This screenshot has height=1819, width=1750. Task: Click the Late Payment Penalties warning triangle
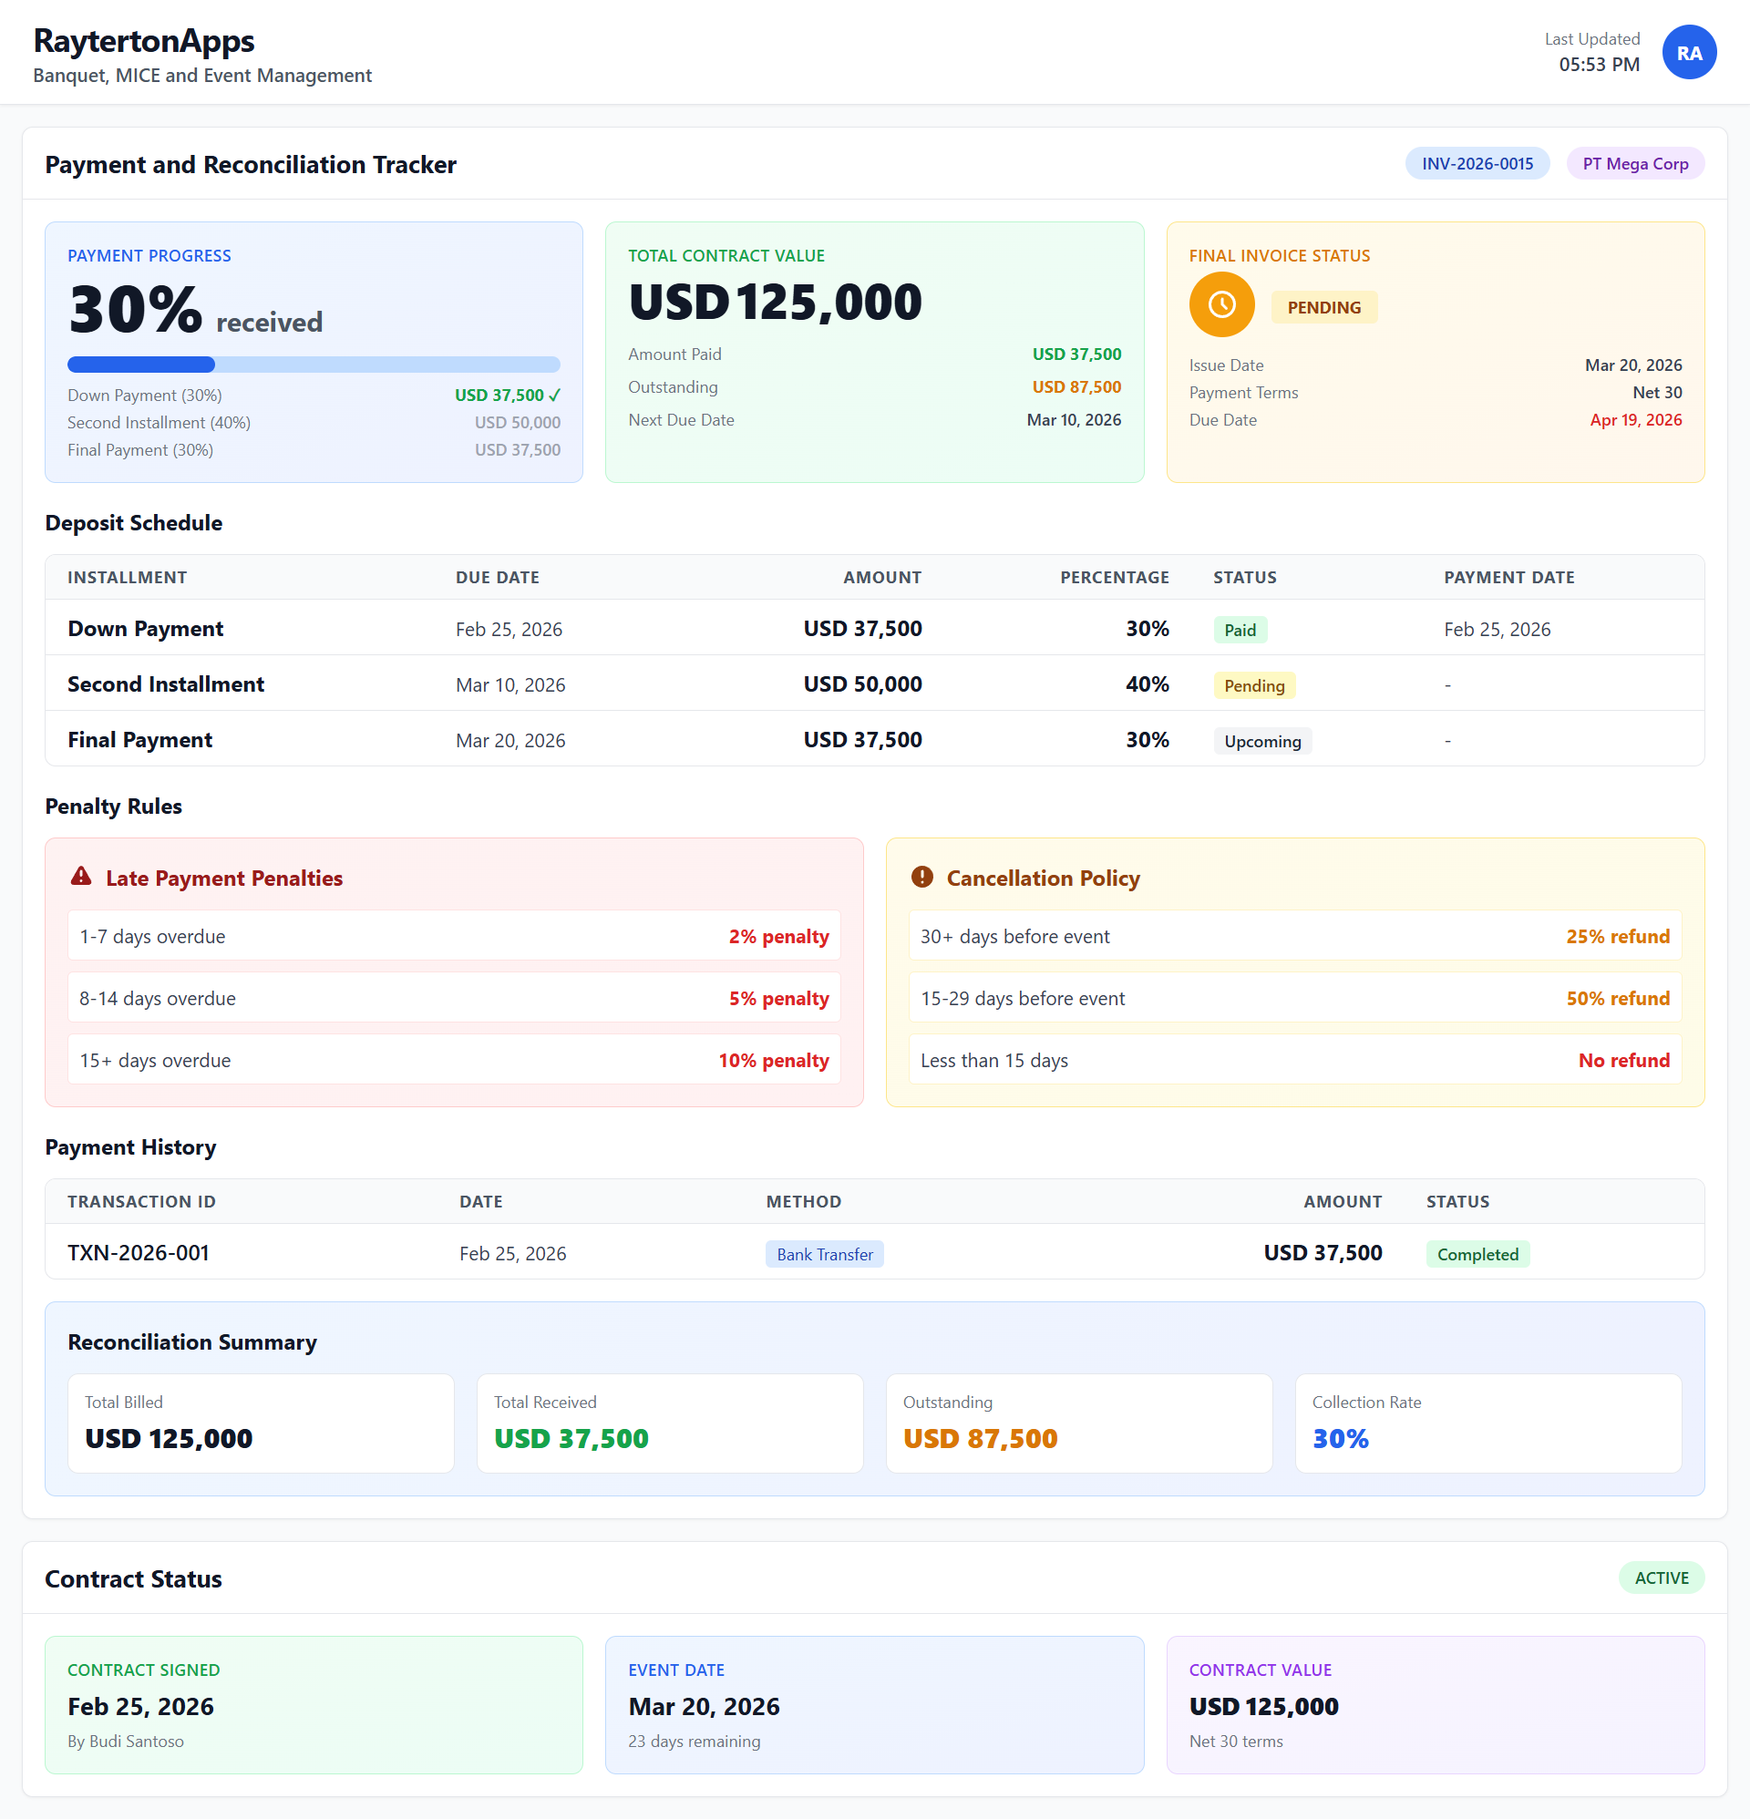[82, 876]
